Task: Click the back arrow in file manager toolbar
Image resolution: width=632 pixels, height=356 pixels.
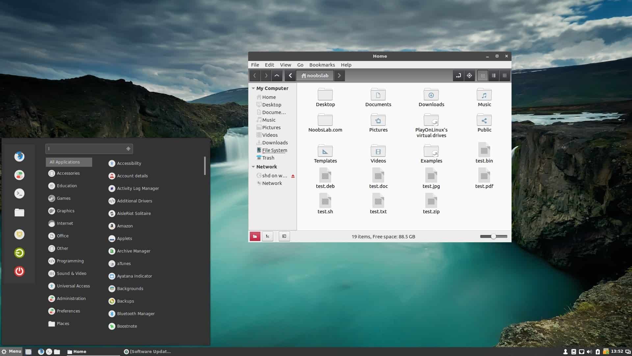Action: click(255, 75)
